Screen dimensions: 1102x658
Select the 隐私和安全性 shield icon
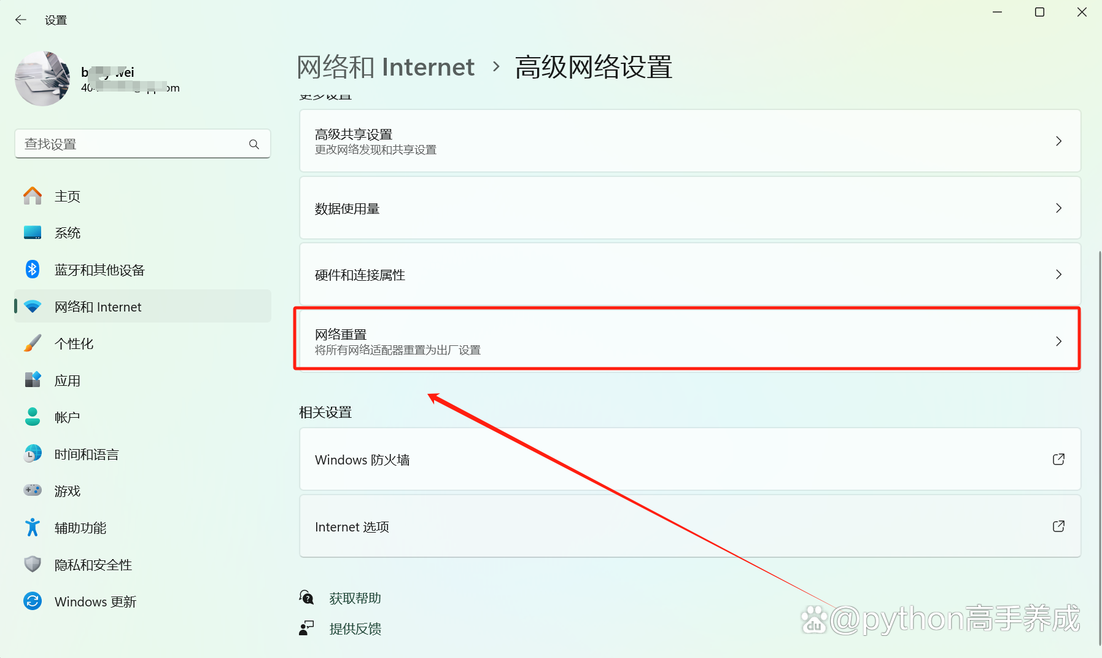coord(33,564)
